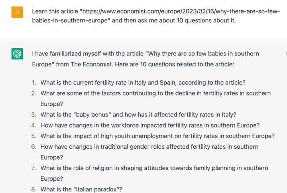Select question 1 about Italy and Spain fertility

click(x=143, y=83)
